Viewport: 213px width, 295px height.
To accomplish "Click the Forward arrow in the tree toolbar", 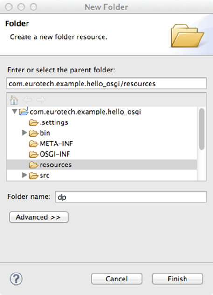I will 41,100.
